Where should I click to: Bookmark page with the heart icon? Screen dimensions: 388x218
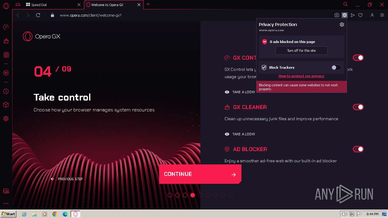pyautogui.click(x=360, y=15)
